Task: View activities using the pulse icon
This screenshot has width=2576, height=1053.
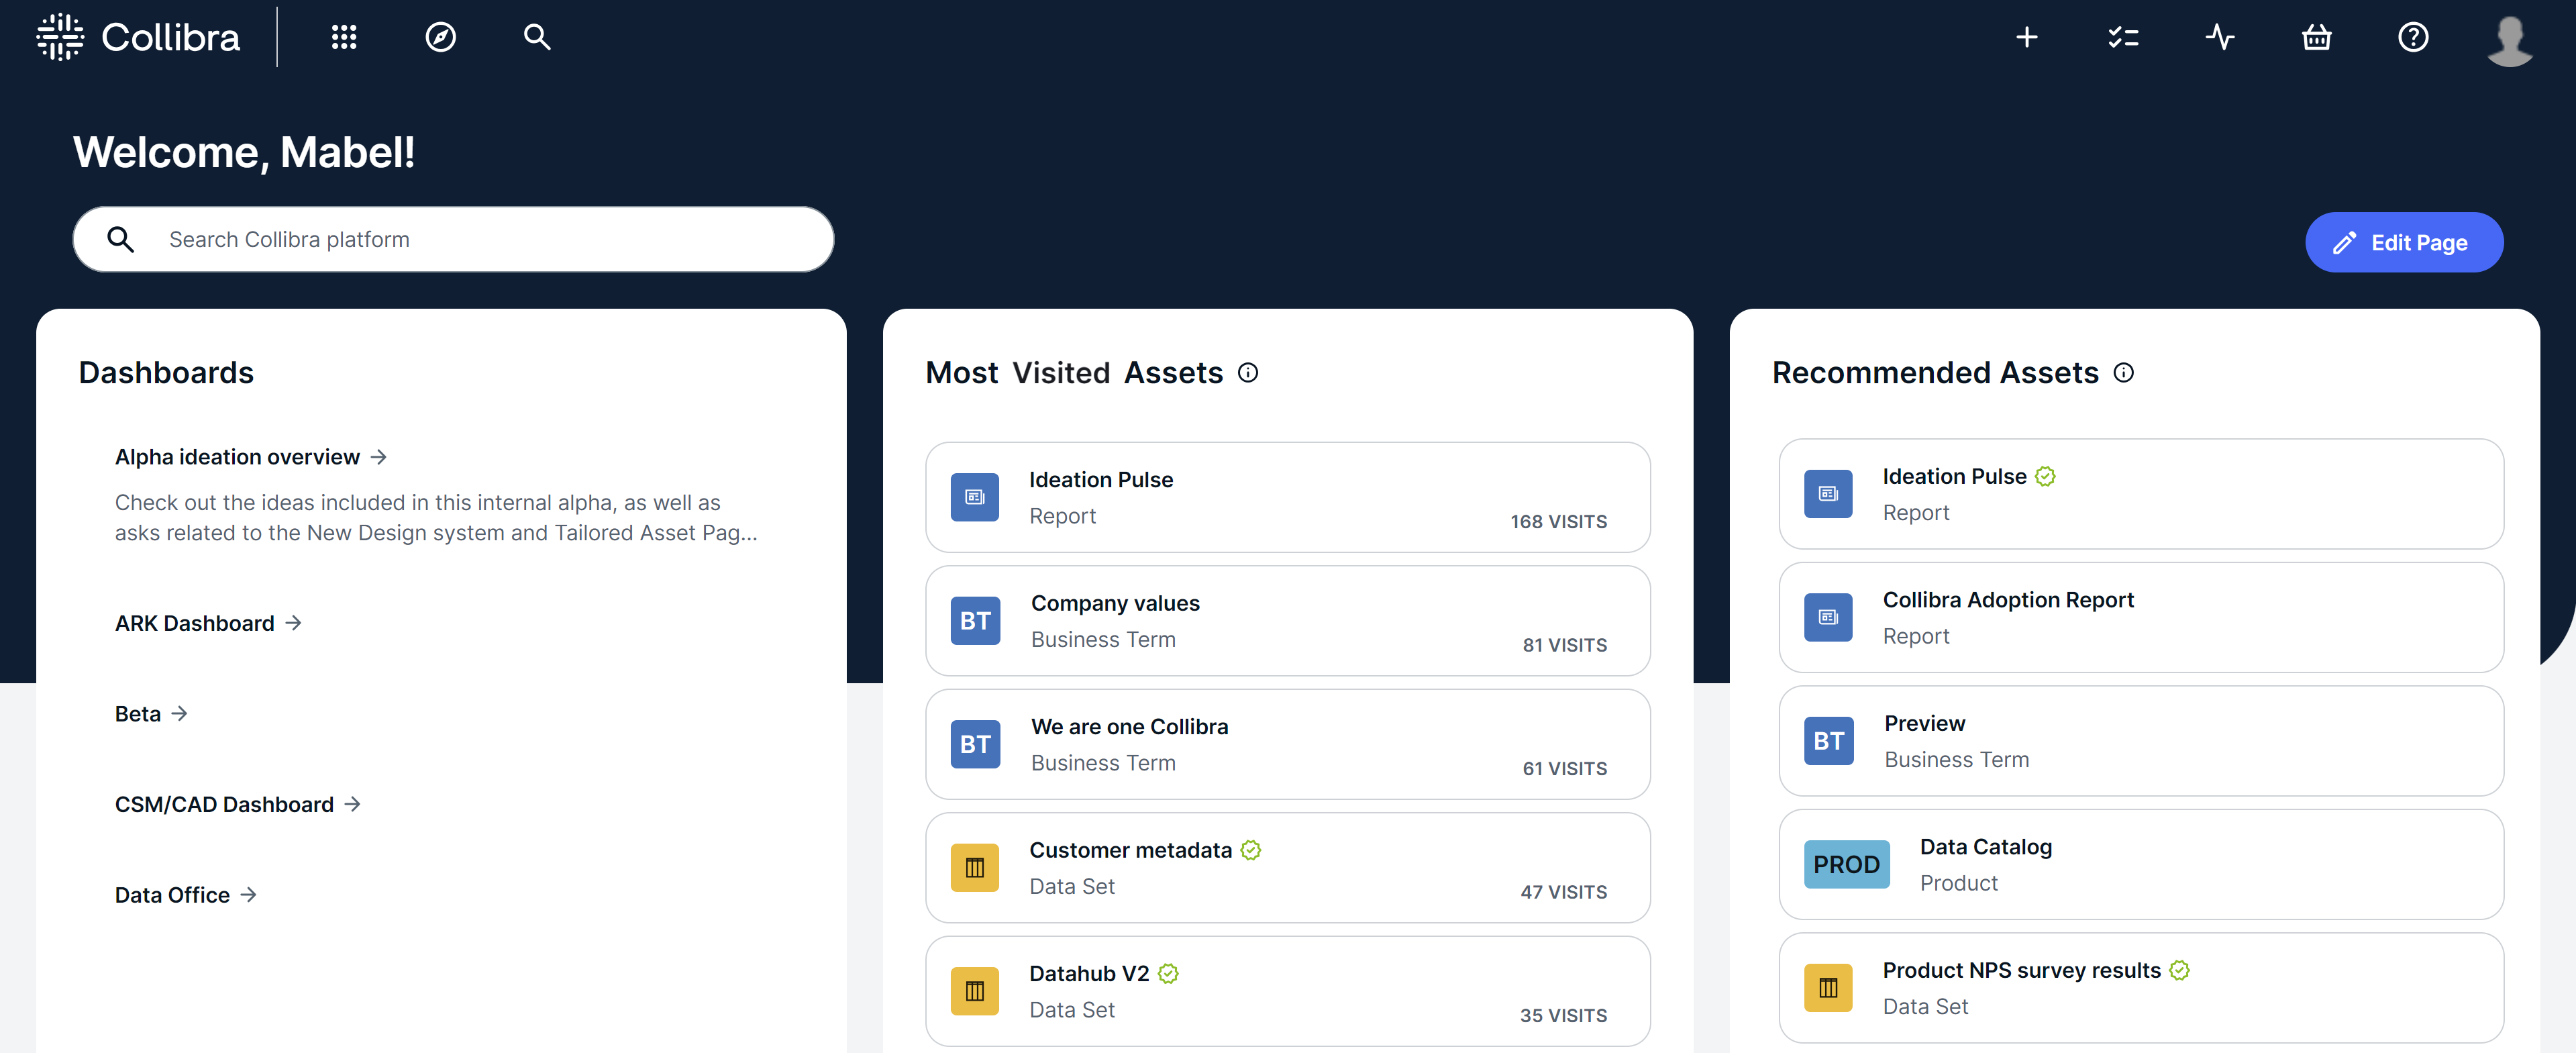Action: [2220, 37]
